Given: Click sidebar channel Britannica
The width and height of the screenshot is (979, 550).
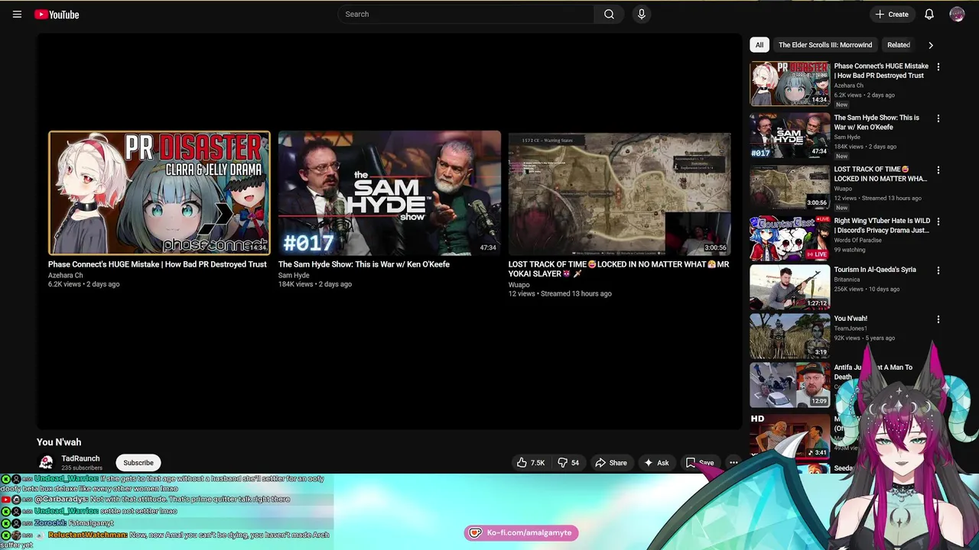Looking at the screenshot, I should tap(847, 280).
